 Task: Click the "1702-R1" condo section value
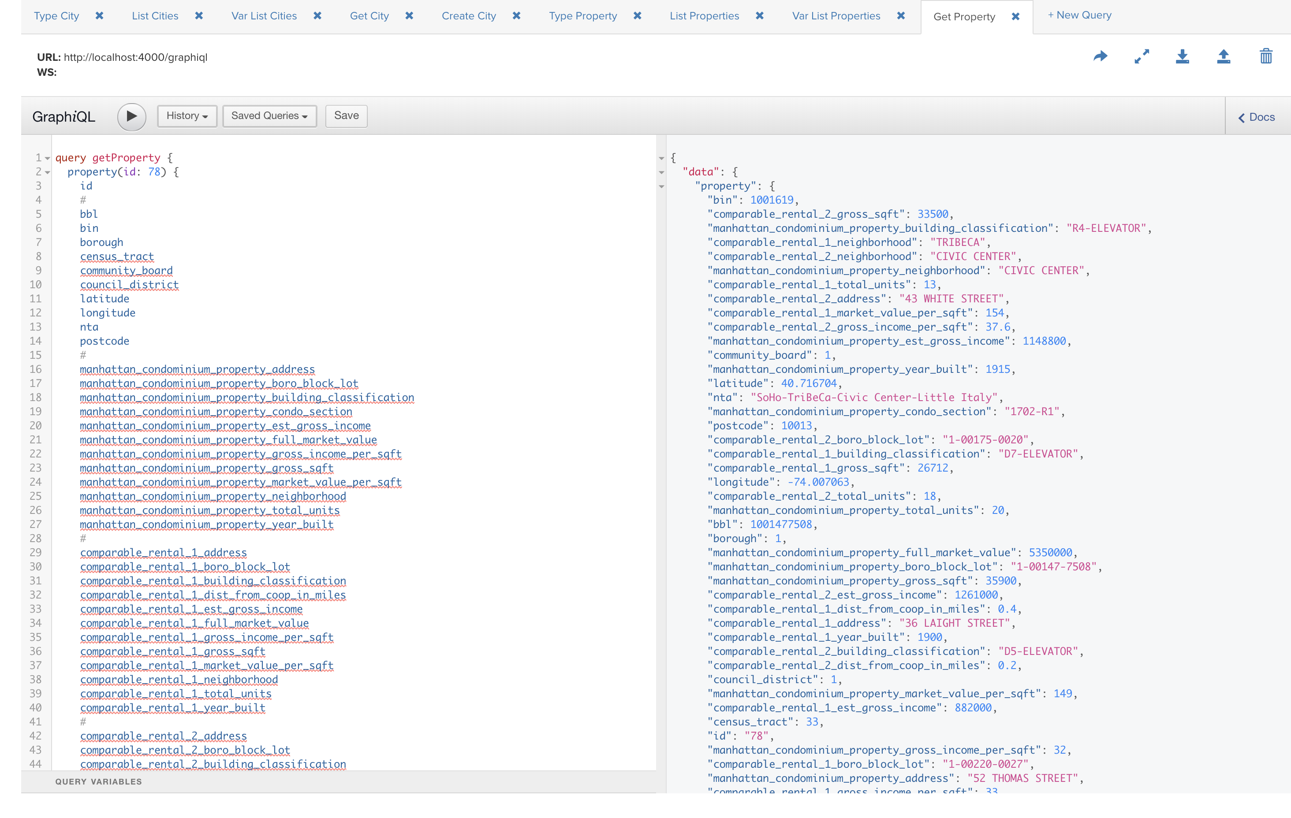click(x=1032, y=412)
